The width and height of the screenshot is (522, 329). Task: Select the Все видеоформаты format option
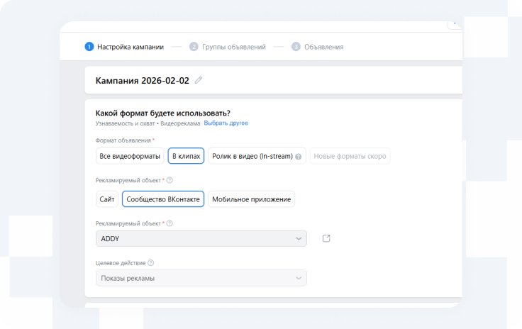[130, 156]
